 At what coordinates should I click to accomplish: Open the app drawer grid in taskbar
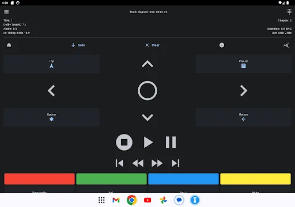point(101,200)
